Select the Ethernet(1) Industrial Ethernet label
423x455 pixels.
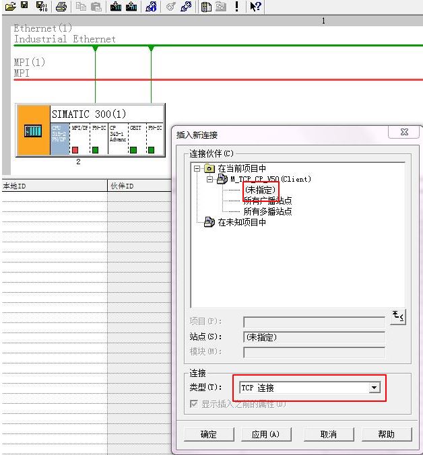(x=65, y=34)
